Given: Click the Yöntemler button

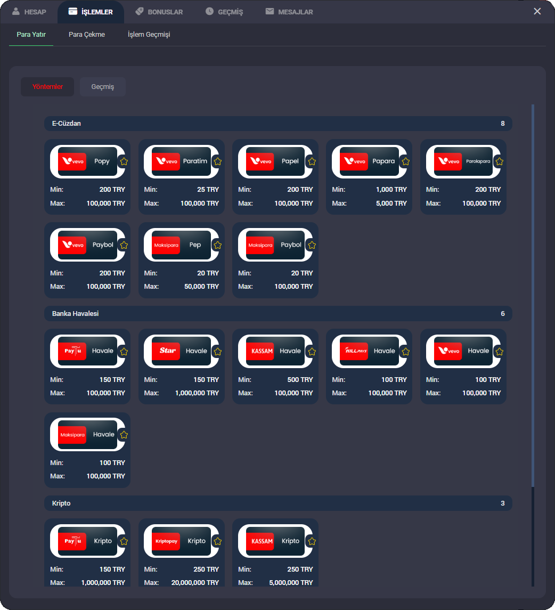Looking at the screenshot, I should tap(47, 87).
